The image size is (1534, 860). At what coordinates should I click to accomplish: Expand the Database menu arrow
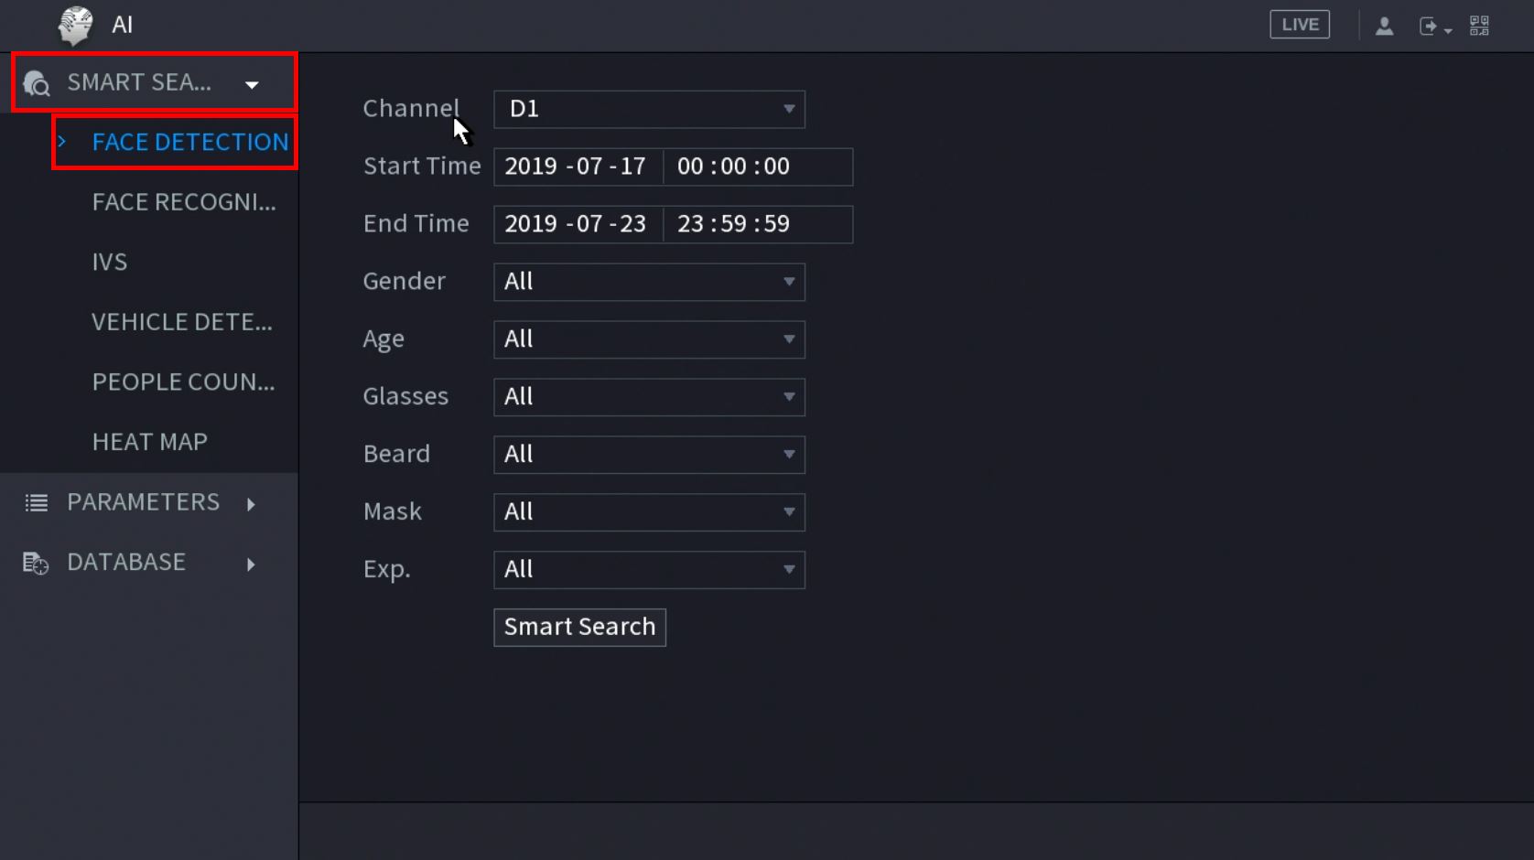tap(251, 564)
